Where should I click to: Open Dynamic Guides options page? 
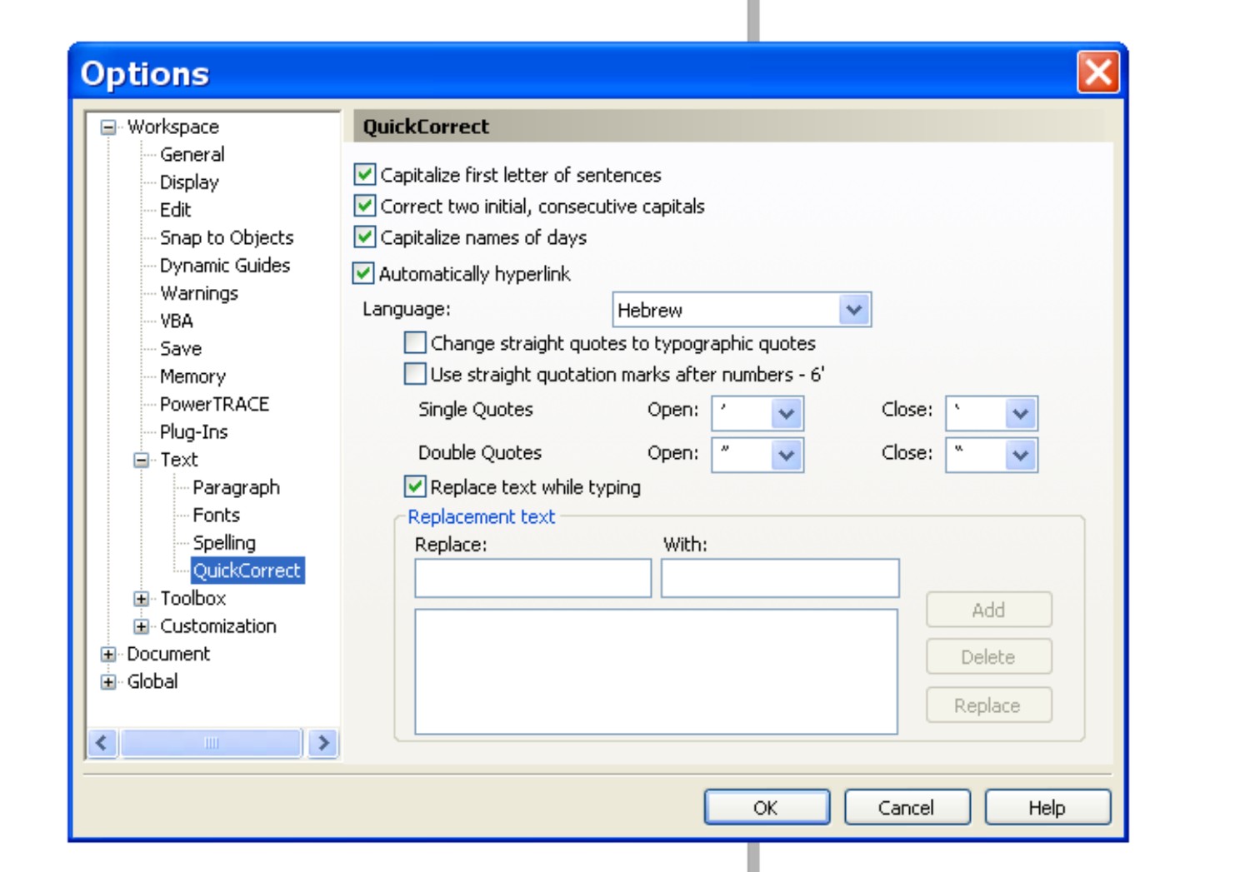(x=225, y=265)
